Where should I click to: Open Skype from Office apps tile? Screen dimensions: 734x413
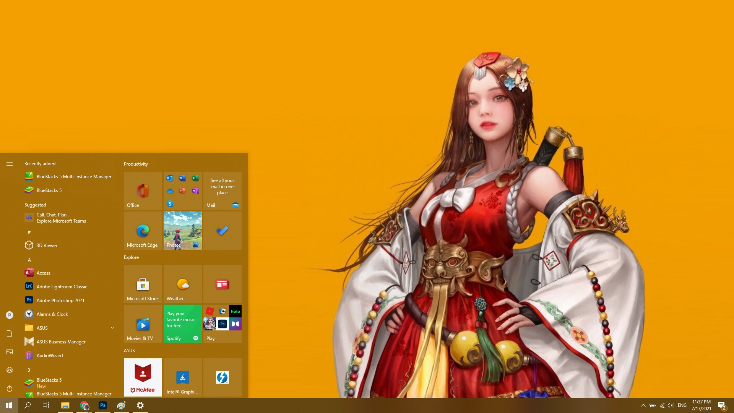tap(170, 204)
